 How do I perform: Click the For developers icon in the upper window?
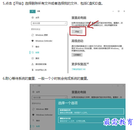tap(32, 70)
